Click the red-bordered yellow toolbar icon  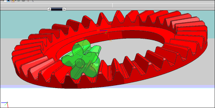tap(13, 1)
